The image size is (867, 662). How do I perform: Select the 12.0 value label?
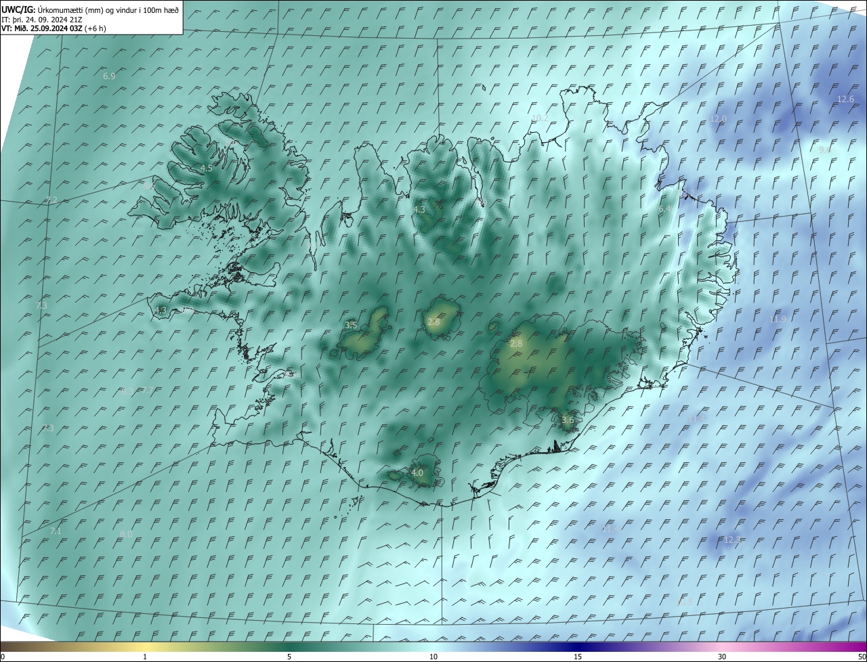[718, 119]
